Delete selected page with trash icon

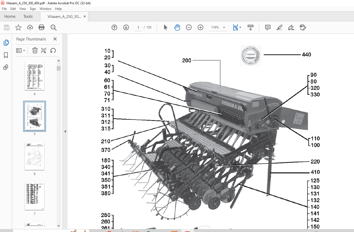click(35, 50)
